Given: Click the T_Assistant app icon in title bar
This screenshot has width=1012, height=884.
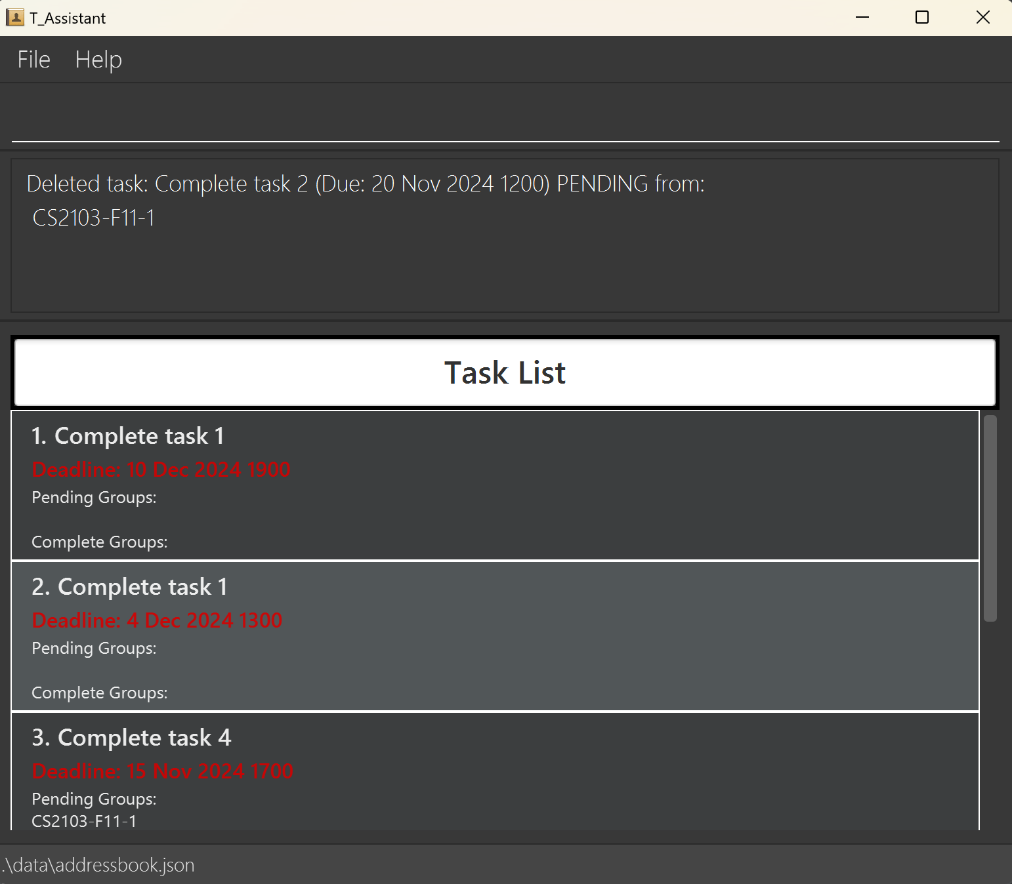Looking at the screenshot, I should 14,18.
